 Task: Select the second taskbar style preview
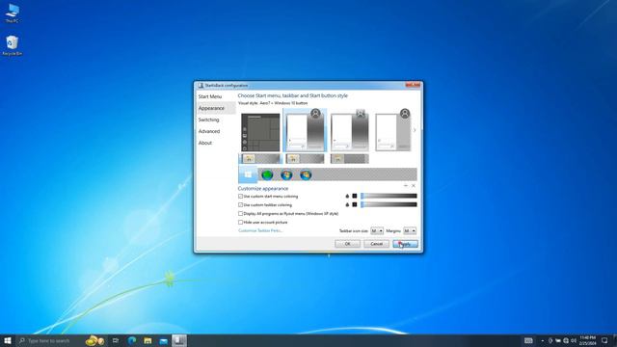305,158
